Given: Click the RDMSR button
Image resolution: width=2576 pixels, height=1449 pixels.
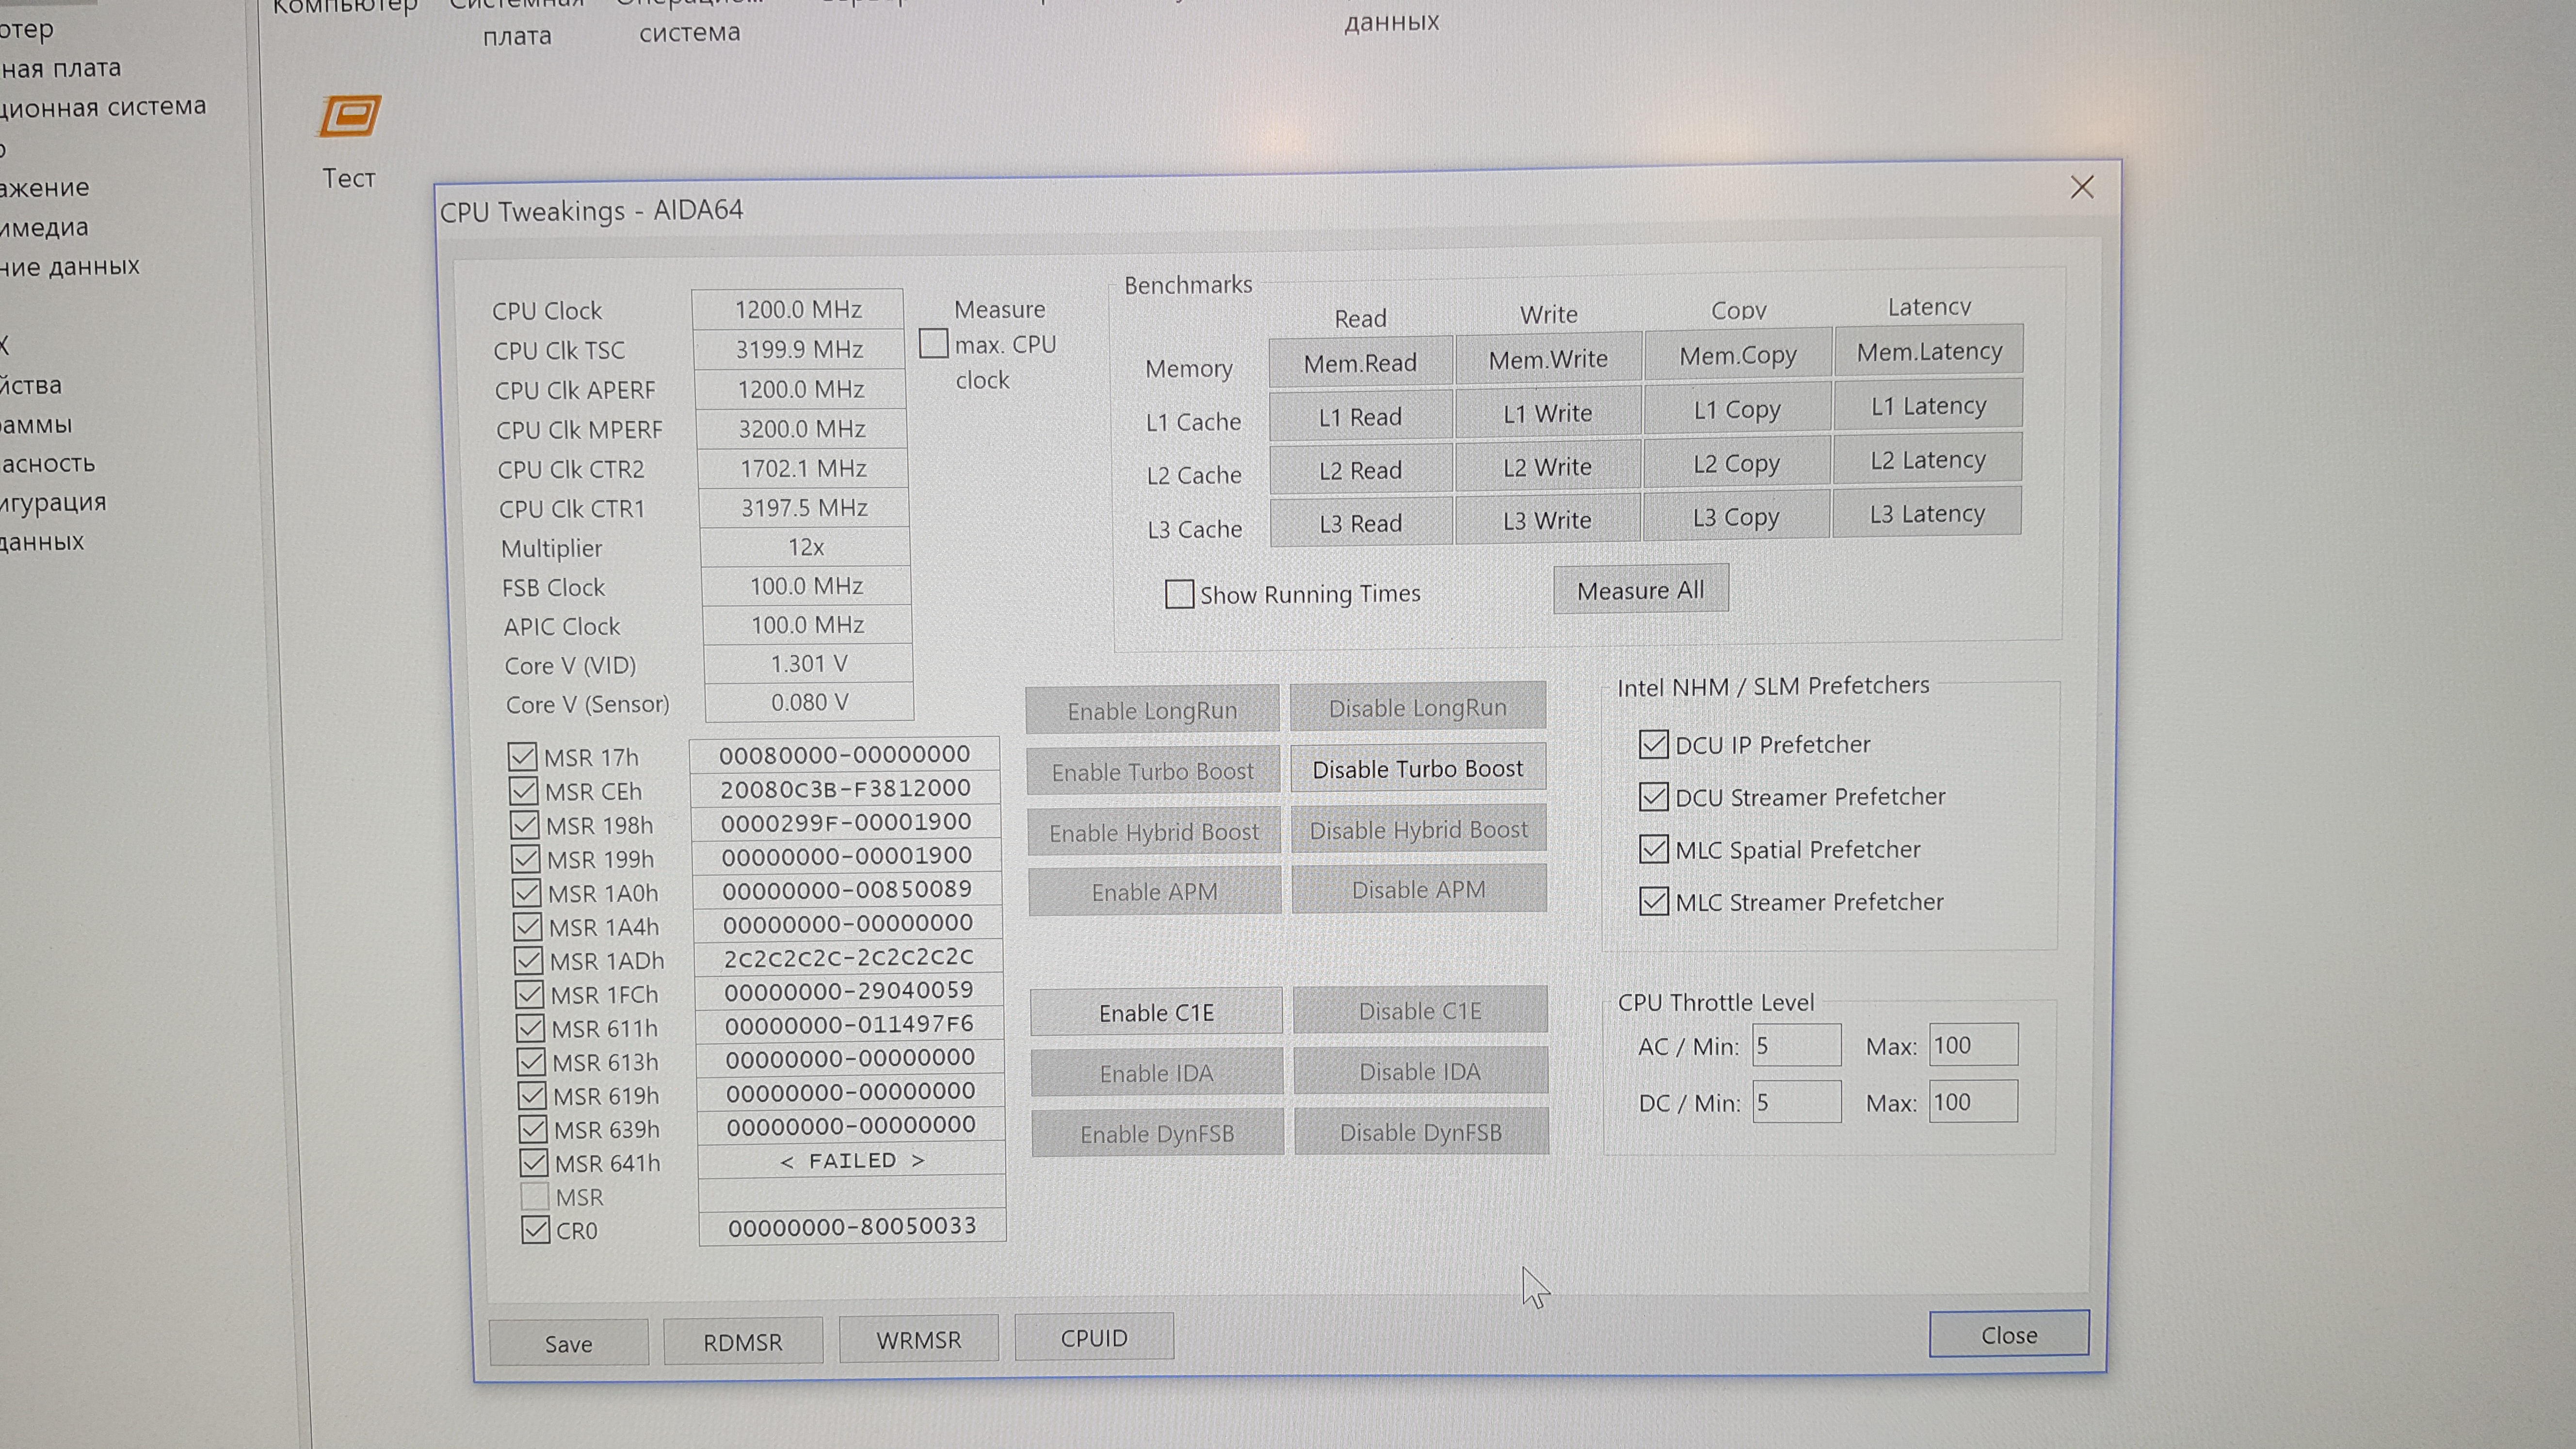Looking at the screenshot, I should (743, 1342).
